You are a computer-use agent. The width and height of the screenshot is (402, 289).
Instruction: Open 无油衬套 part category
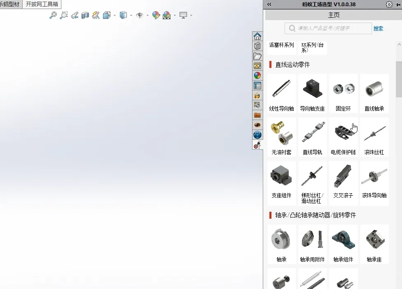(x=281, y=137)
